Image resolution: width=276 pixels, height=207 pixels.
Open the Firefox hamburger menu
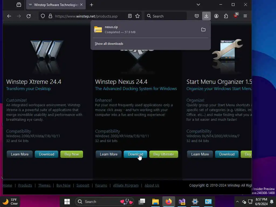[x=245, y=16]
